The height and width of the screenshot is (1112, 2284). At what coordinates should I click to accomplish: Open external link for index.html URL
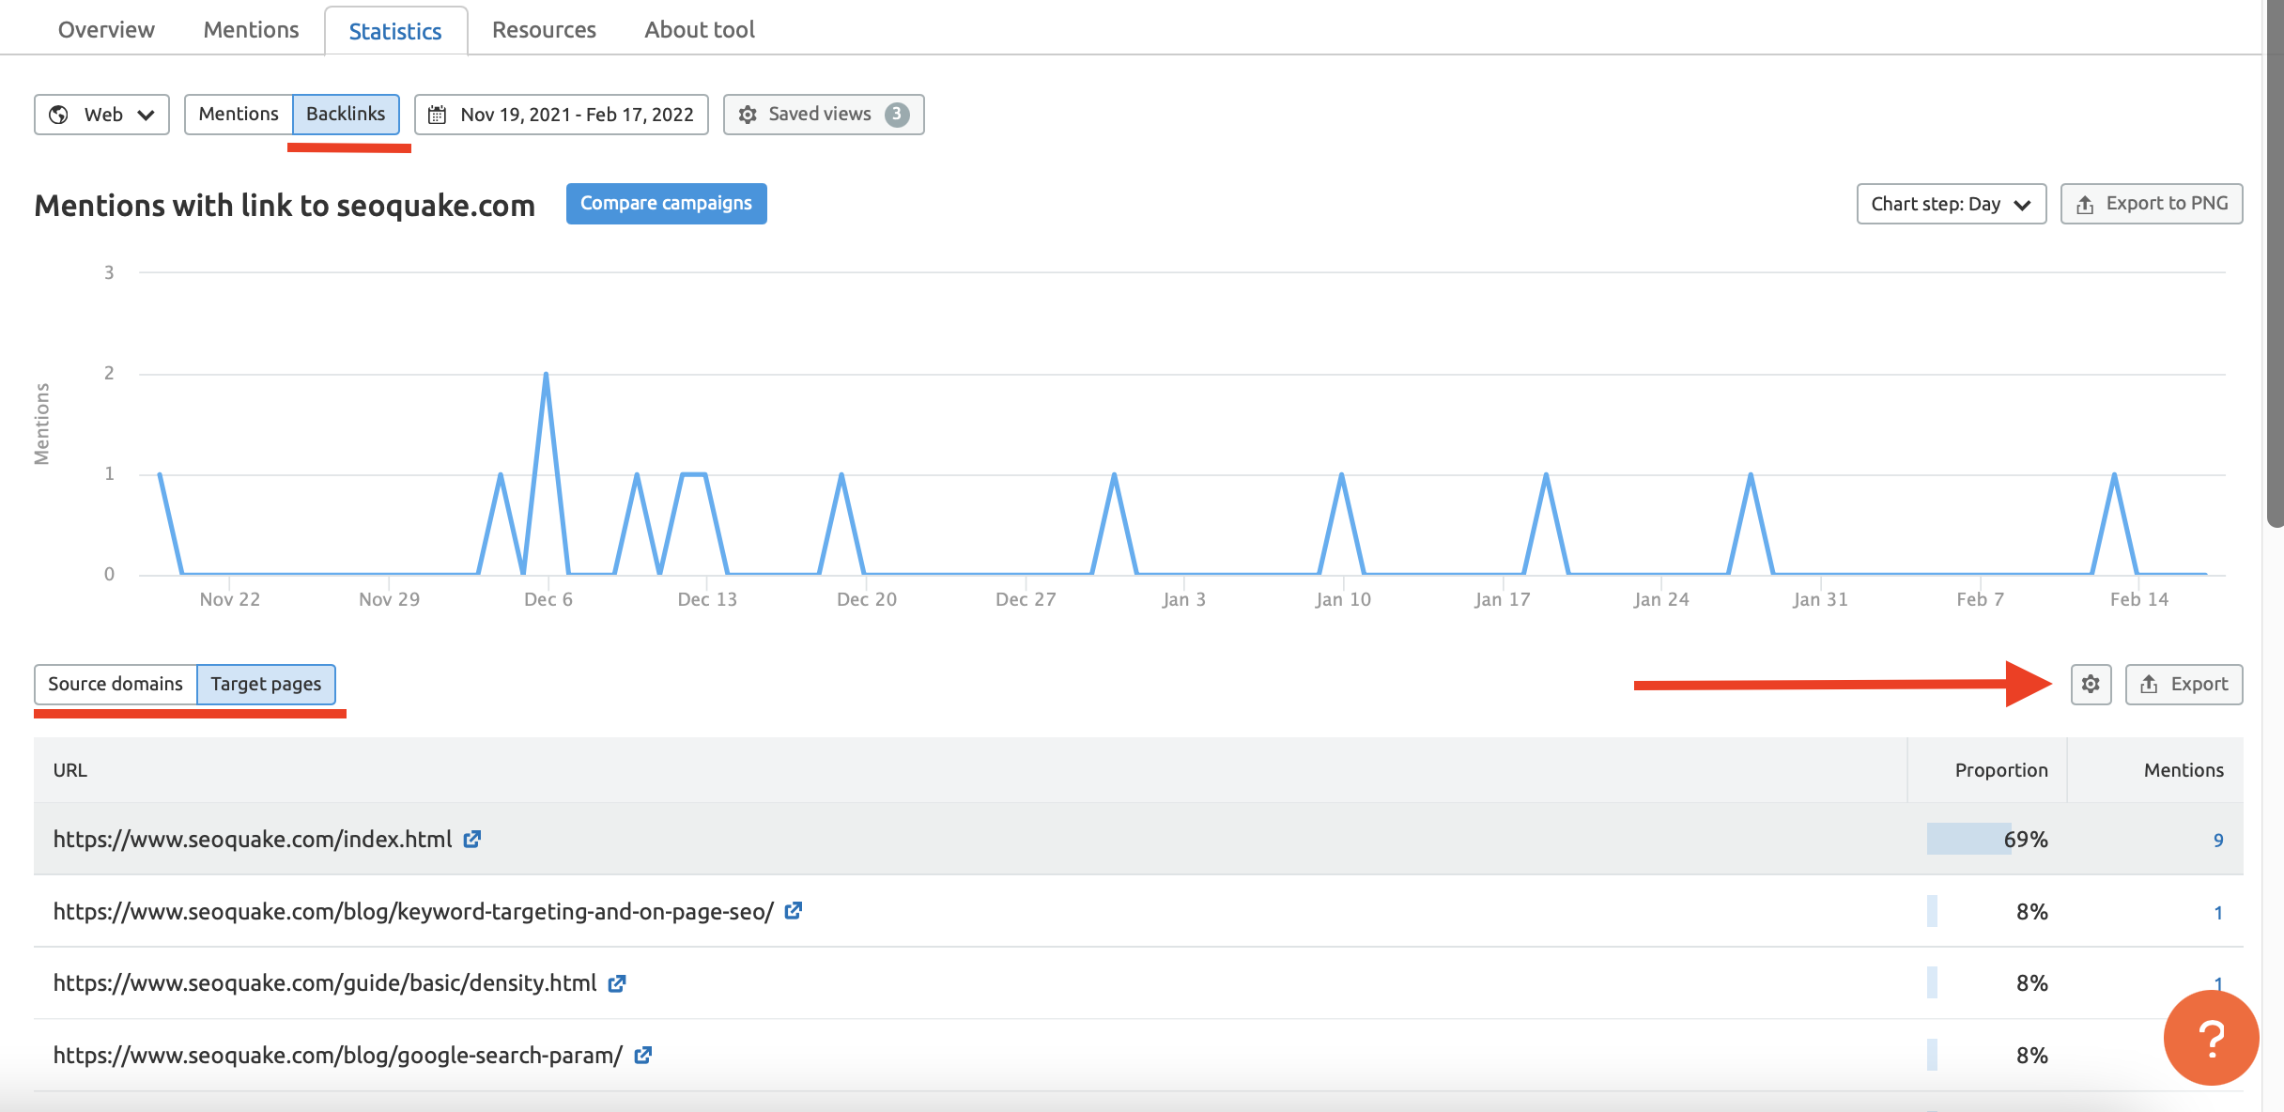472,839
